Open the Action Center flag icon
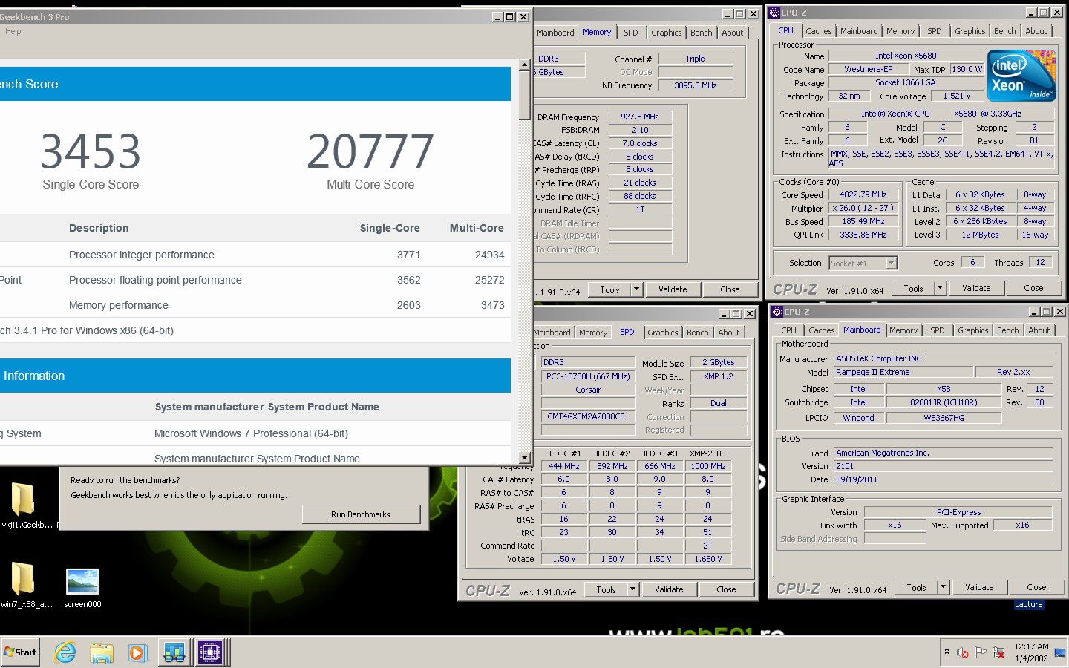1069x668 pixels. click(x=981, y=652)
